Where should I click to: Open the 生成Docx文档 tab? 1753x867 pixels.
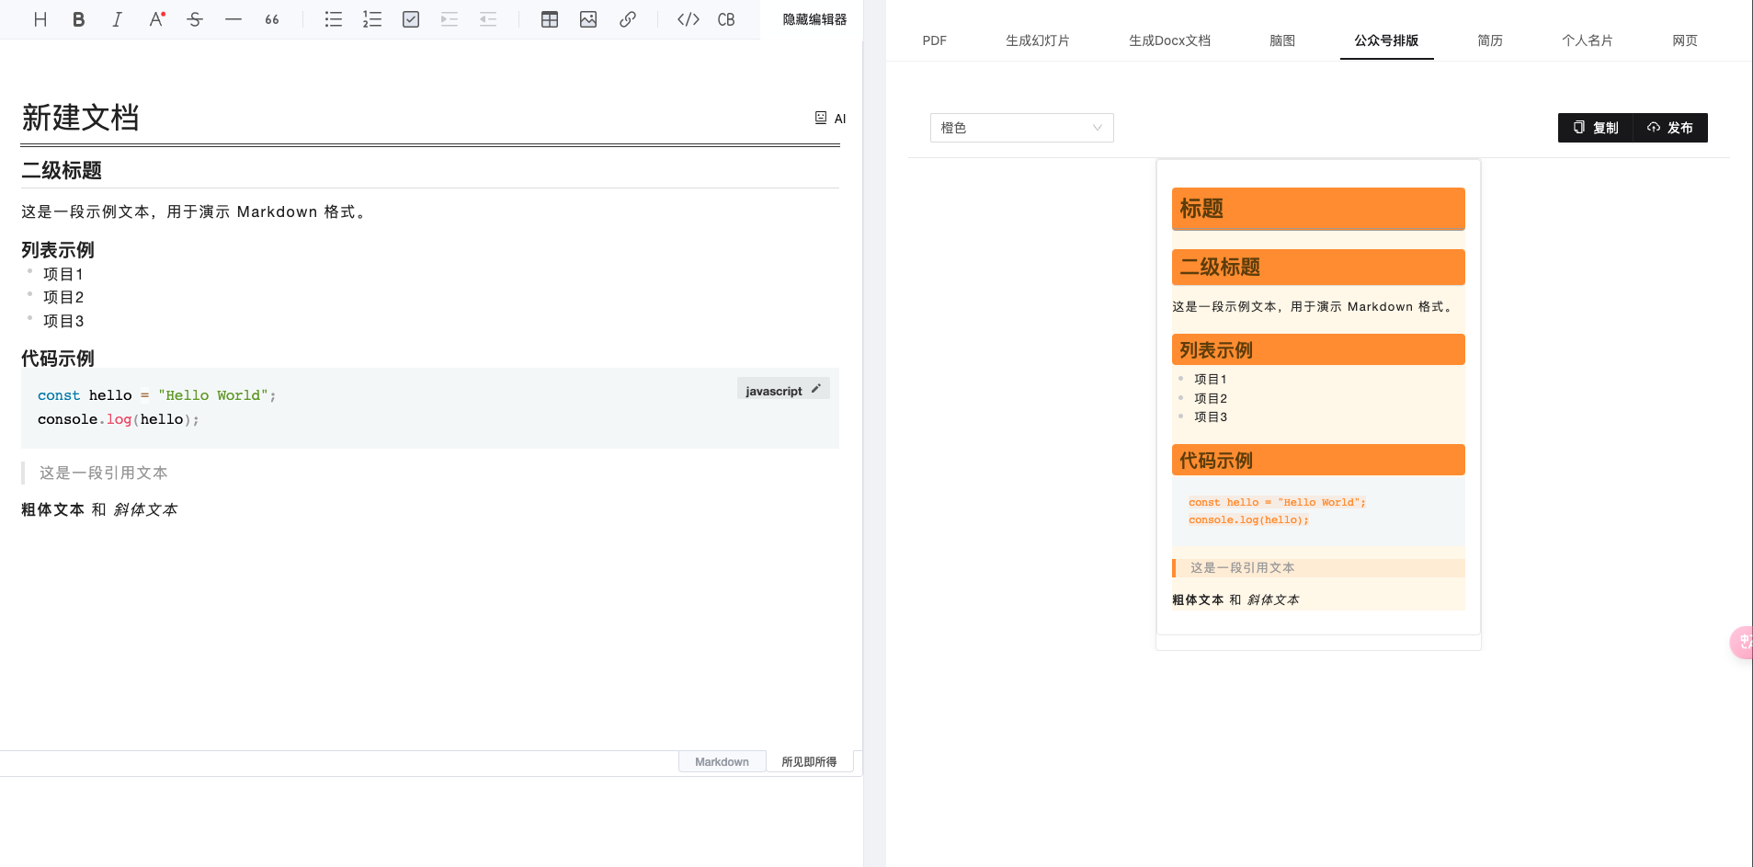pos(1169,40)
